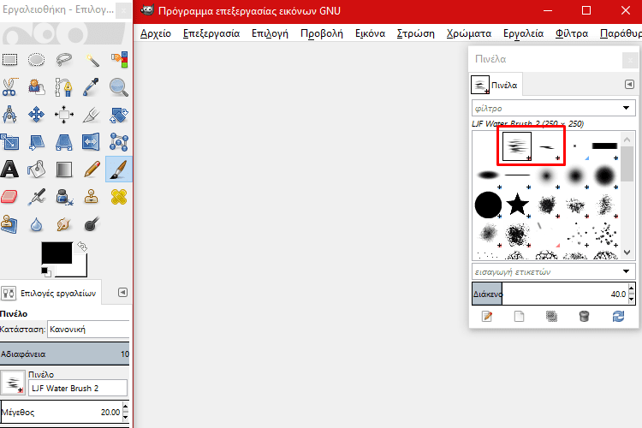Select the Text tool
Viewport: 642px width, 428px height.
[9, 169]
